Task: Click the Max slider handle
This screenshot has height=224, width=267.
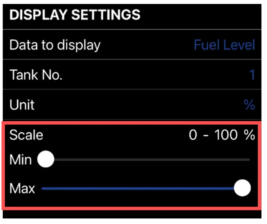Action: pos(242,188)
